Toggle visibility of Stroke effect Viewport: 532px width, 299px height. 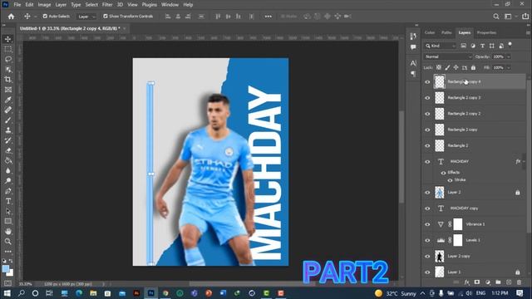click(450, 180)
